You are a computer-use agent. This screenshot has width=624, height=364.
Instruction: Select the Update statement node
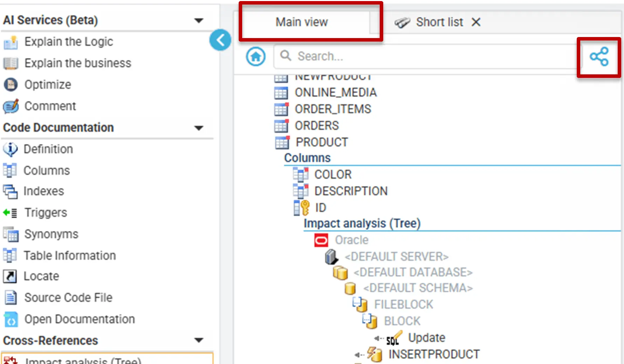(x=427, y=338)
